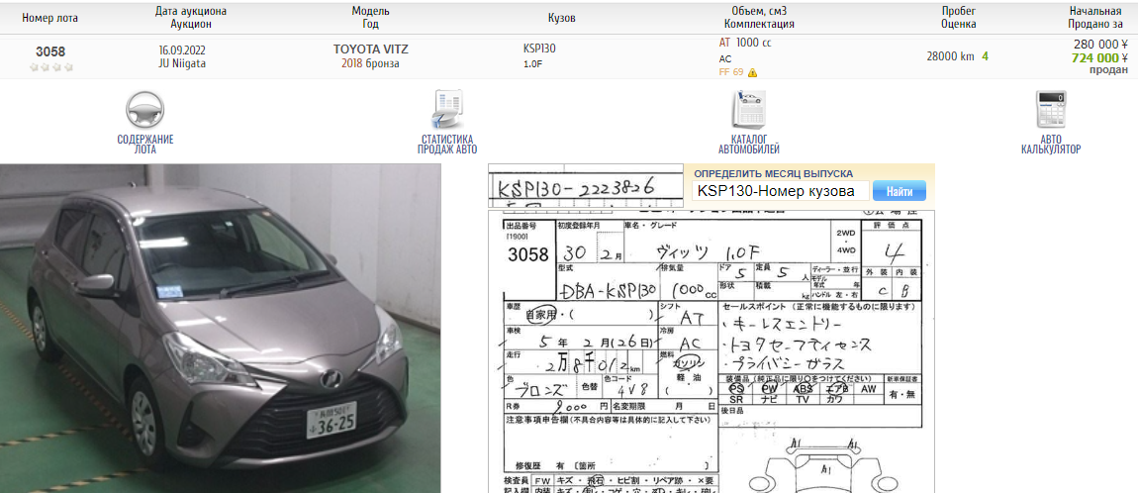
Task: Click the 2018 бронза year and color text
Action: (370, 63)
